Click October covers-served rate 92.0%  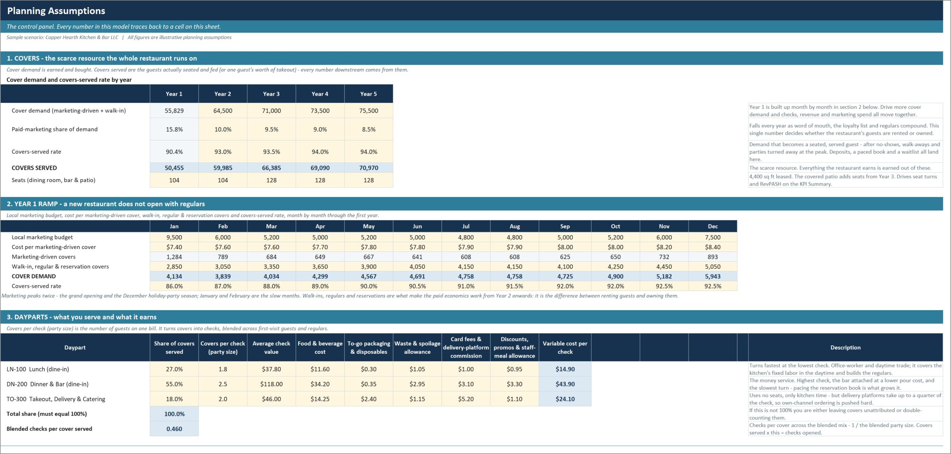point(615,286)
